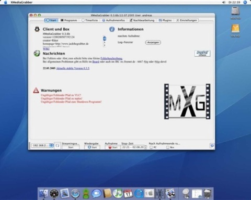Open the Trash in the Dock
The height and width of the screenshot is (200, 251).
(208, 193)
